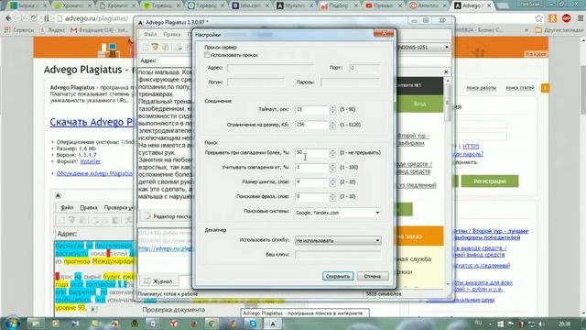The width and height of the screenshot is (586, 330).
Task: Decrease 'Ограничение на размер' with the down arrow
Action: coord(332,126)
